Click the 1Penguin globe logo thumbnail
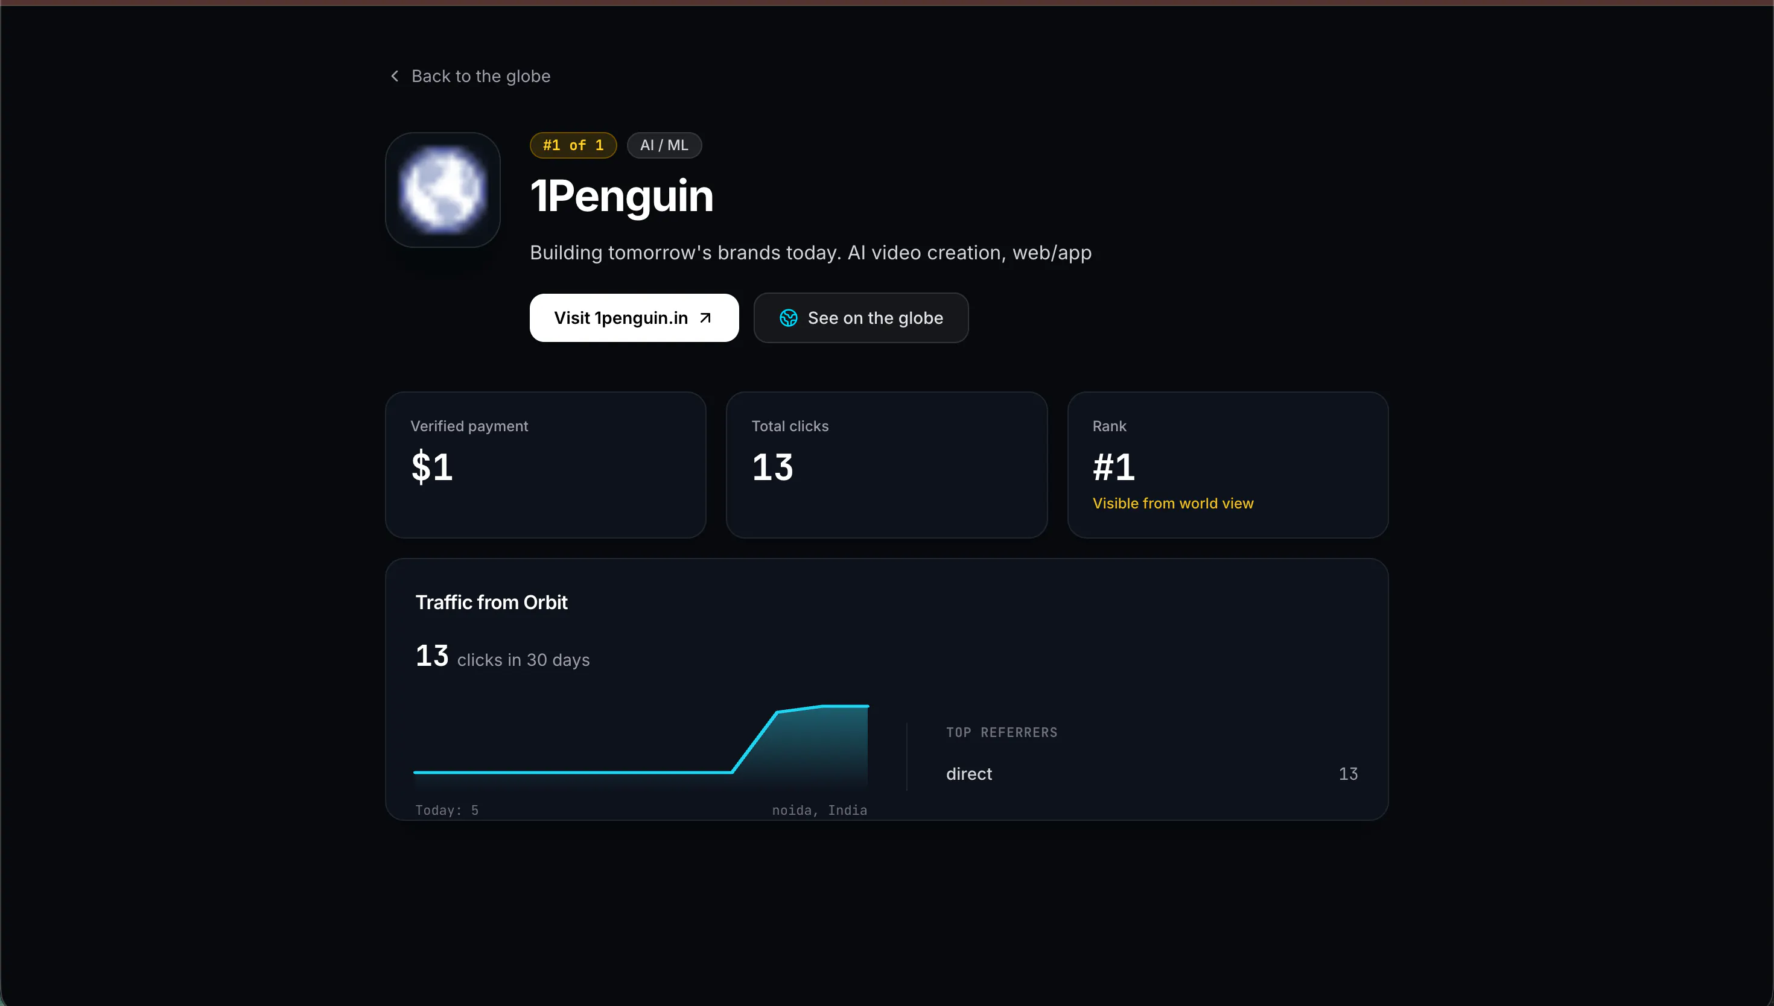The image size is (1774, 1006). [443, 190]
